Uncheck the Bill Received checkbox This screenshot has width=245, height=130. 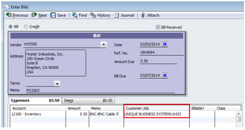(158, 27)
